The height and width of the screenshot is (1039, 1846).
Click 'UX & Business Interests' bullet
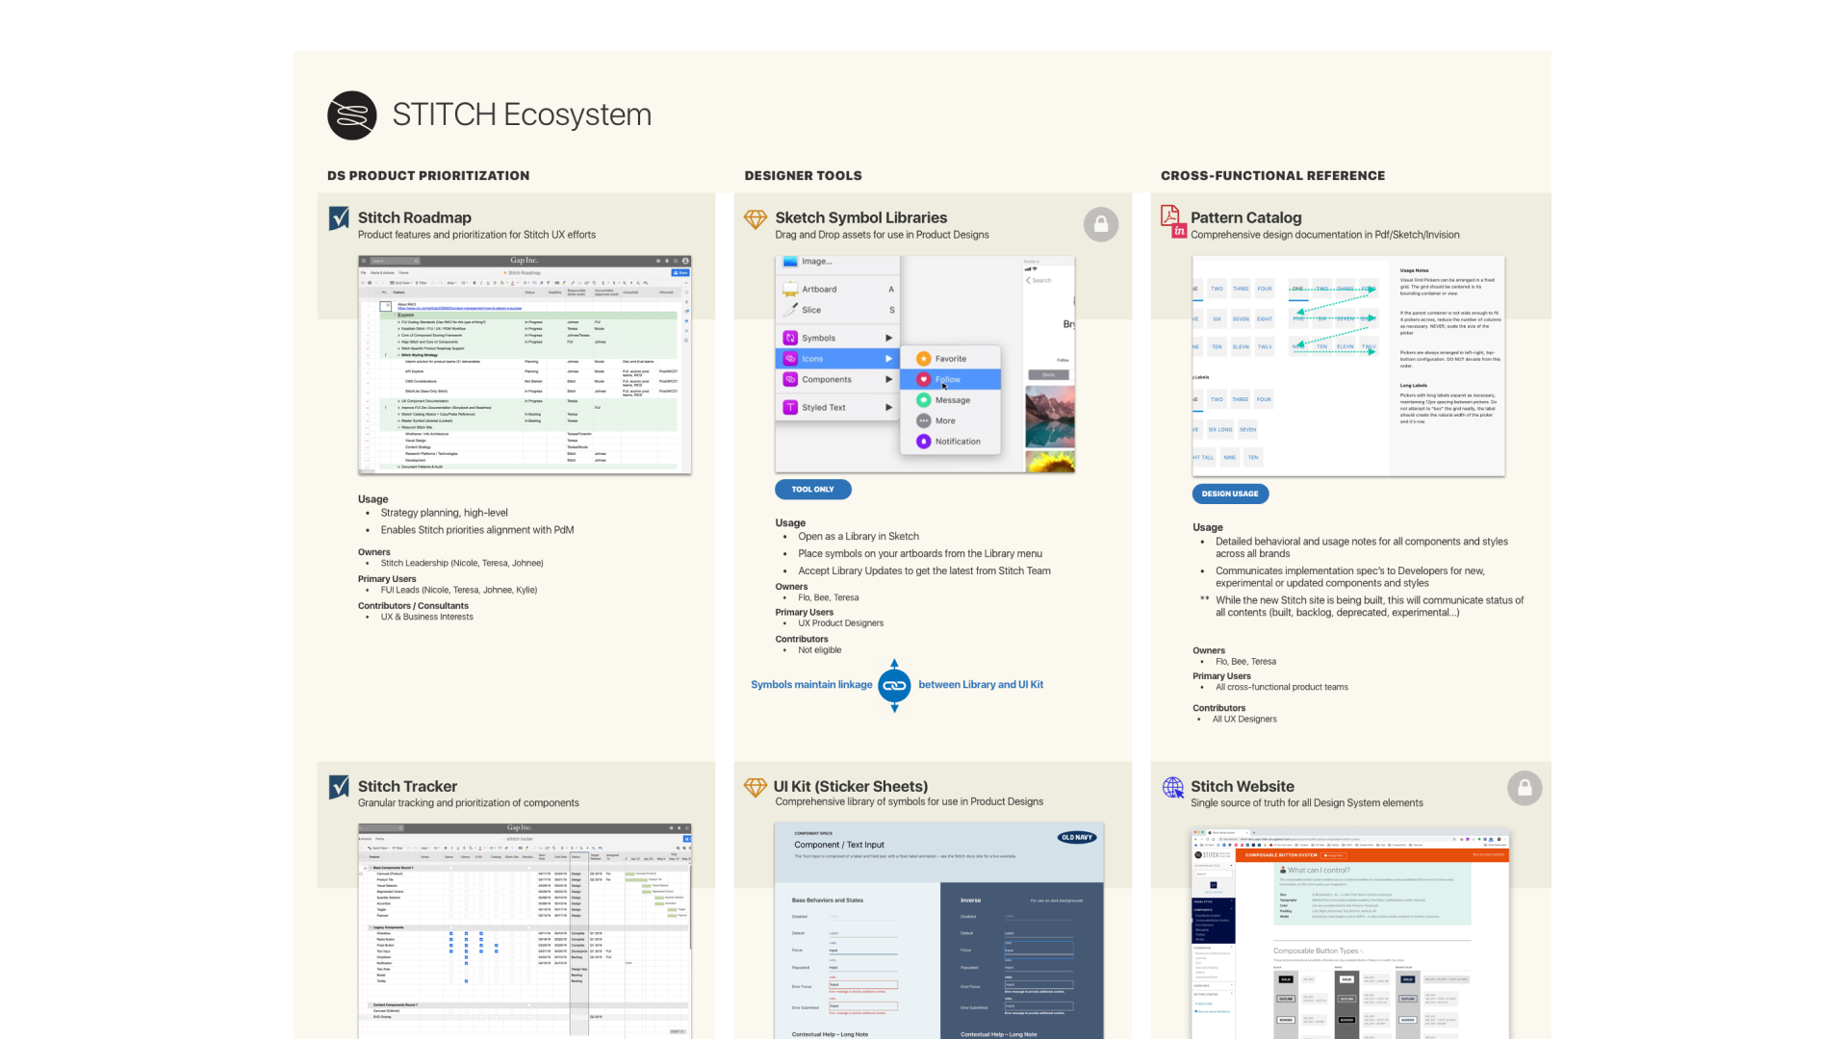(426, 617)
